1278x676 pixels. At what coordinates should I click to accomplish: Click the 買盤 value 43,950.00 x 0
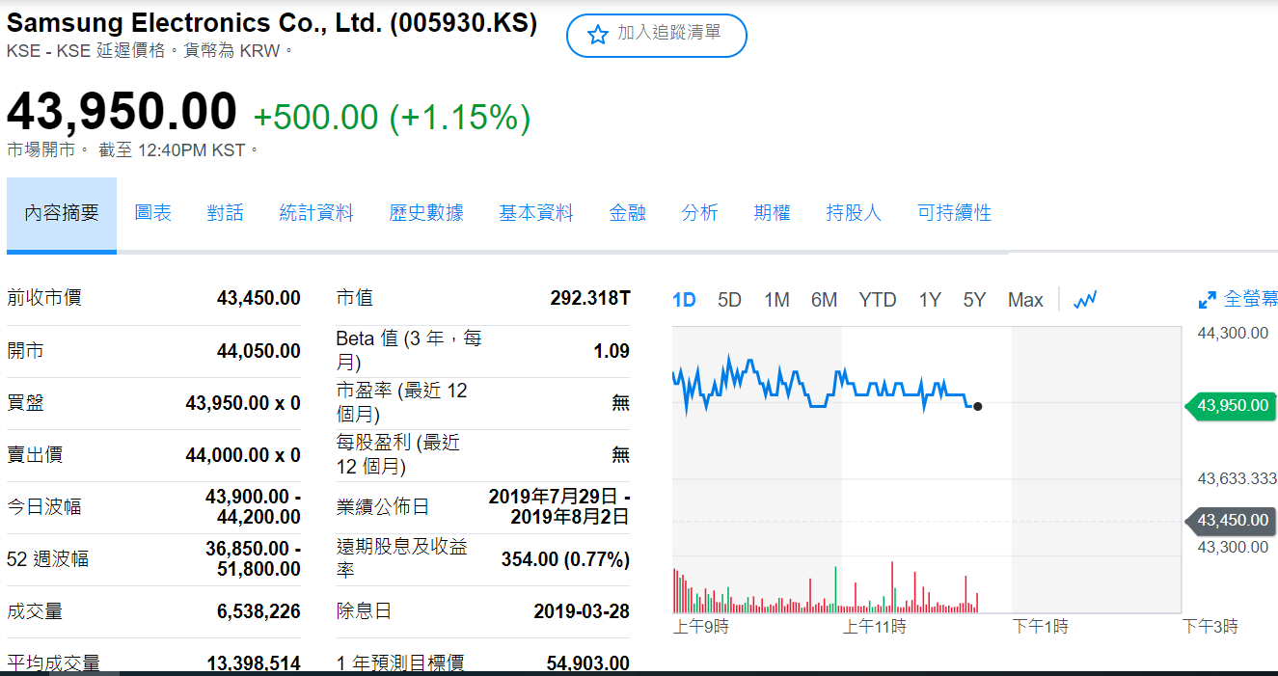pos(243,403)
